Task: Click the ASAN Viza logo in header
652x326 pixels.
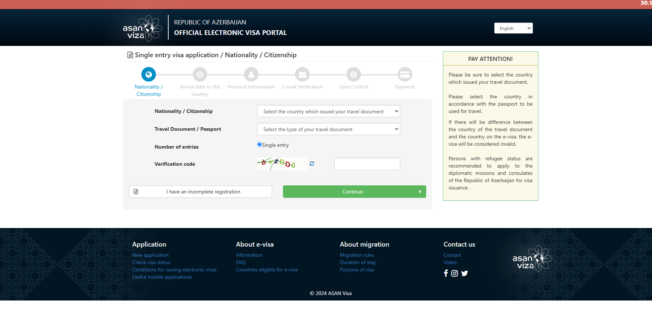Action: click(x=142, y=28)
